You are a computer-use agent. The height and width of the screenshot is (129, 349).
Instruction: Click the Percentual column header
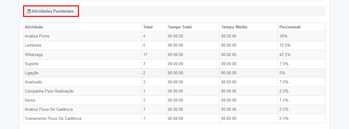tap(290, 27)
